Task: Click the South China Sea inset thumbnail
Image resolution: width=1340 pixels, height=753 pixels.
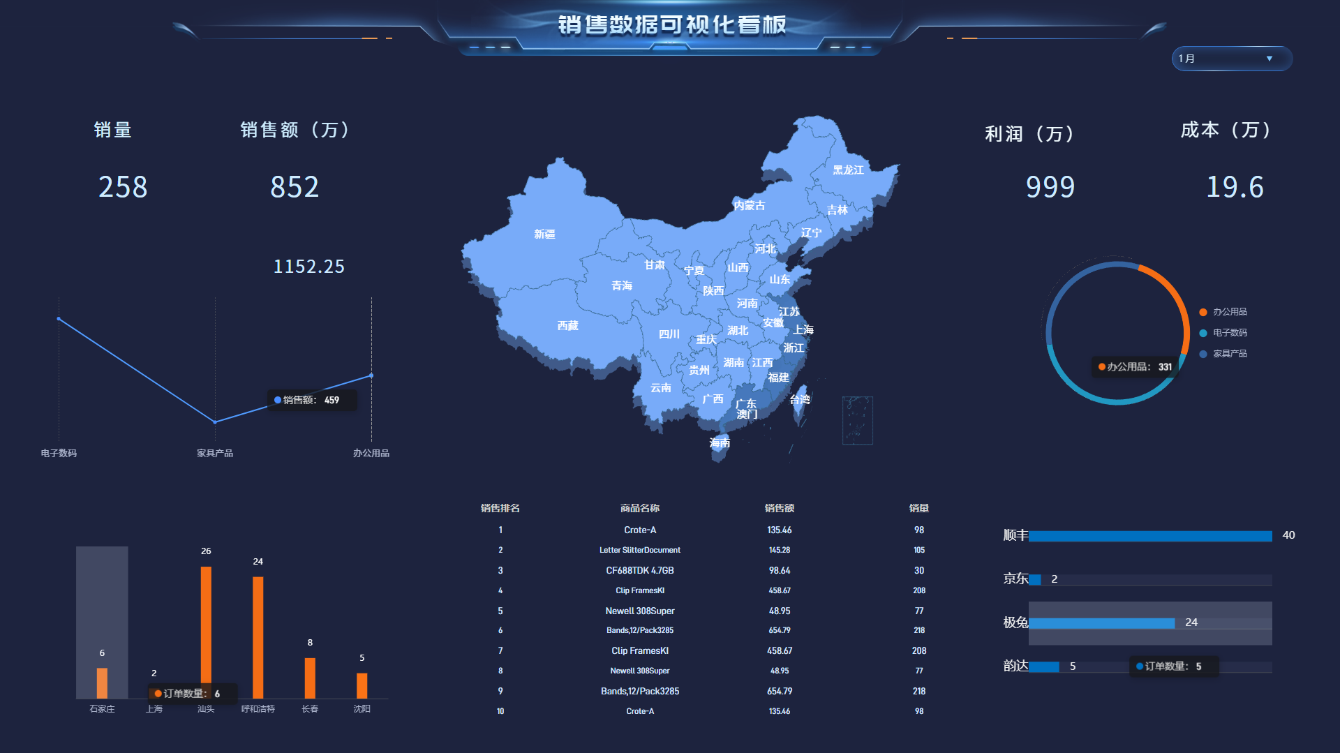Action: tap(858, 420)
